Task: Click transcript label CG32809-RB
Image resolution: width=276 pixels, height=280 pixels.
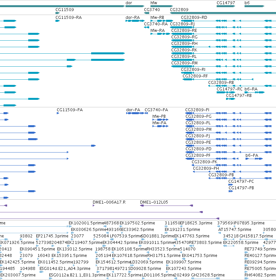Action: coord(221,83)
